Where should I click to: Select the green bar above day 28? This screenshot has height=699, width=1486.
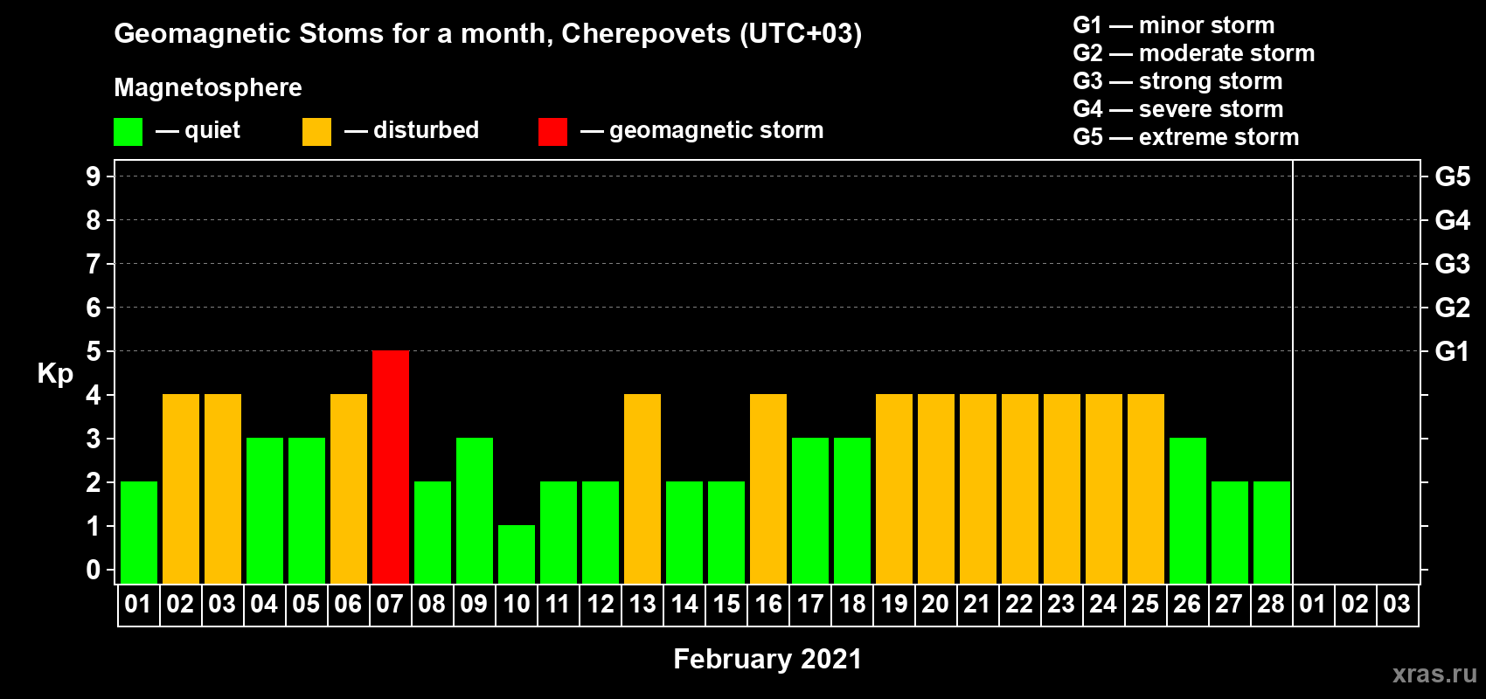[x=1272, y=532]
